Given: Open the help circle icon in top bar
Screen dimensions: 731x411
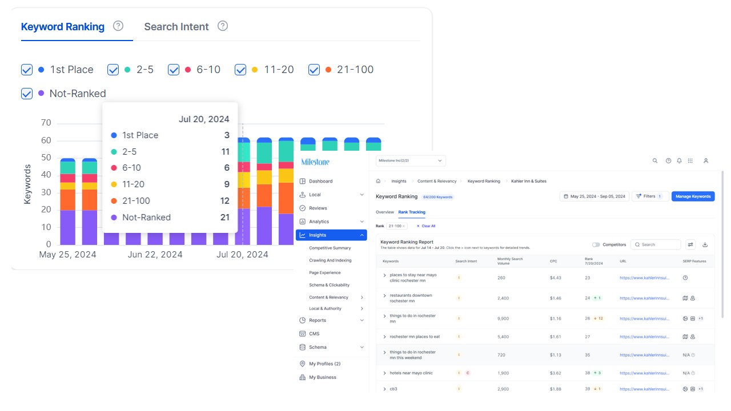Looking at the screenshot, I should coord(668,161).
